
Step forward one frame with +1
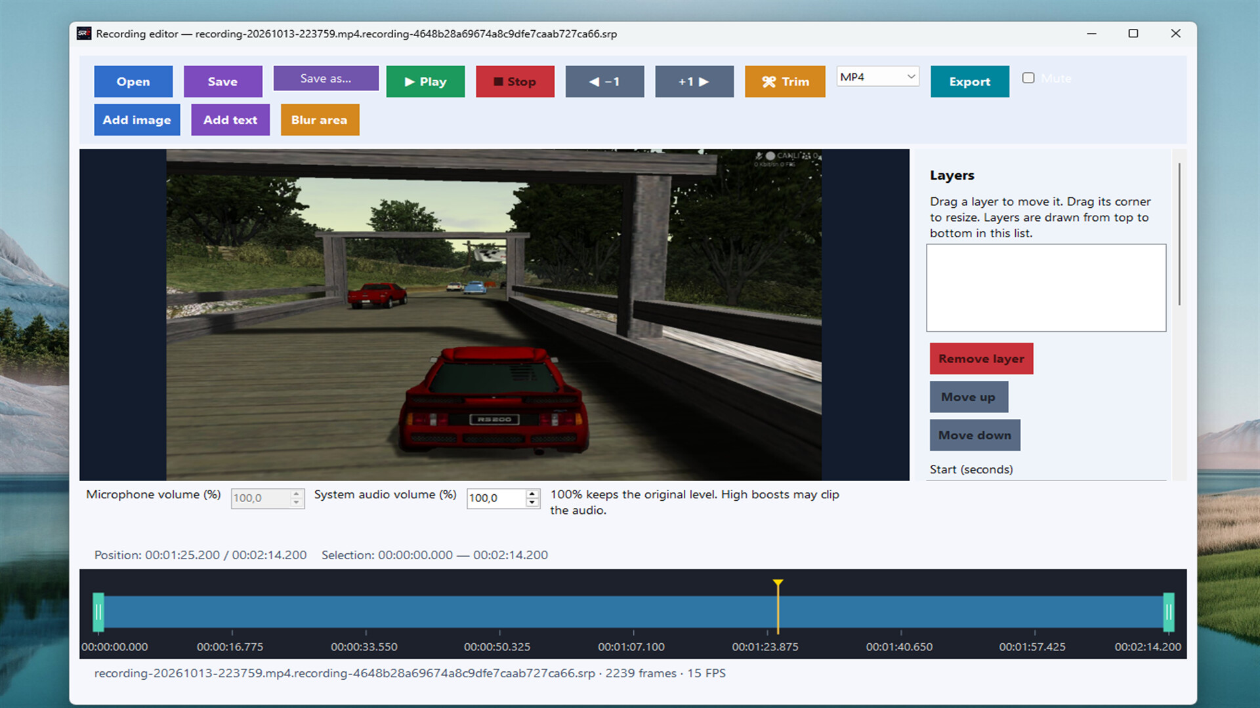click(694, 81)
